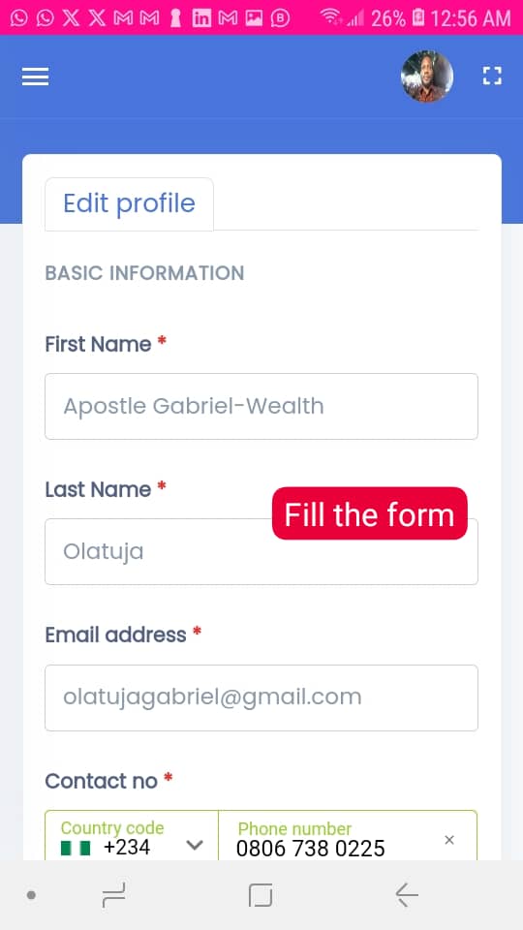Viewport: 523px width, 930px height.
Task: Tap the red Fill the form label
Action: click(x=369, y=513)
